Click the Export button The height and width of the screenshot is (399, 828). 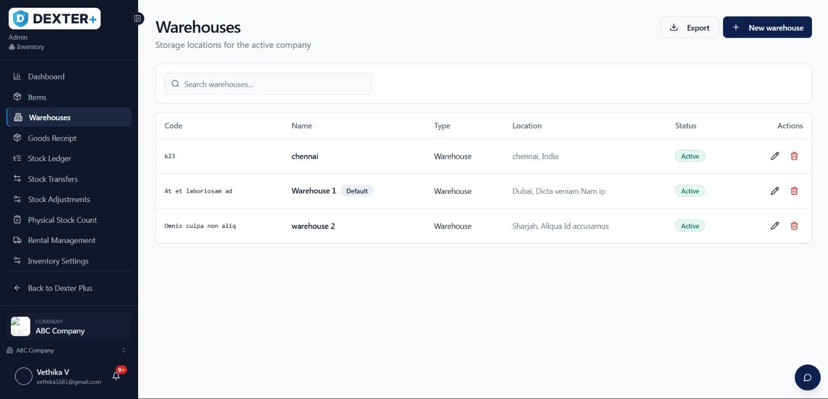pos(689,27)
